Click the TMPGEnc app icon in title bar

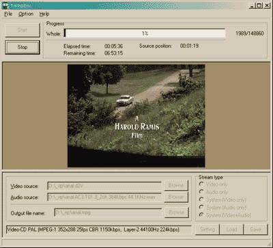(5, 5)
